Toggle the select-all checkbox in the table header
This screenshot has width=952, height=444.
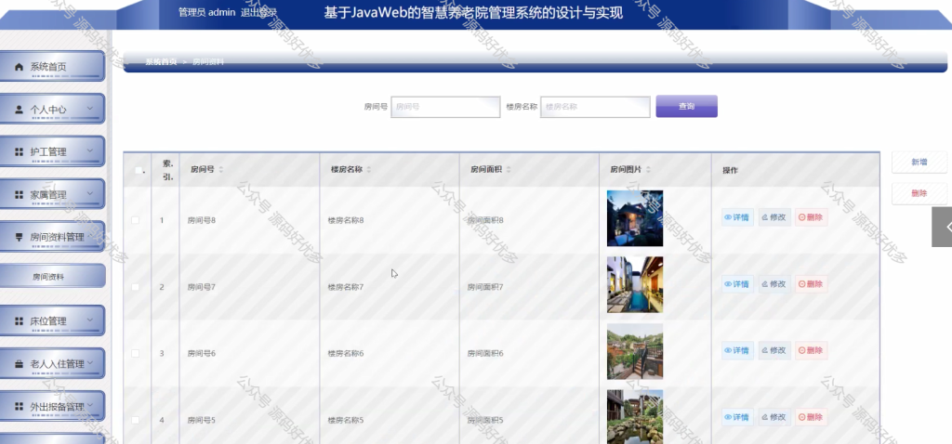138,170
